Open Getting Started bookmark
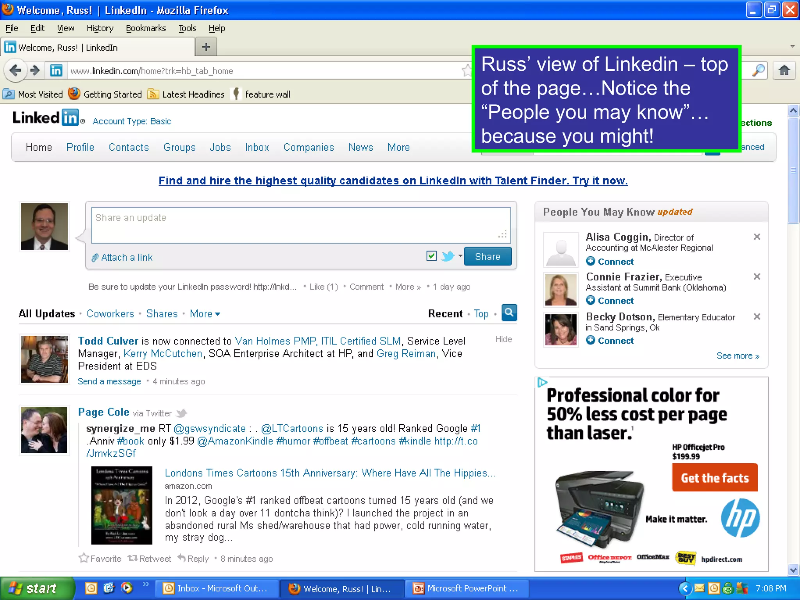Image resolution: width=800 pixels, height=600 pixels. (105, 94)
